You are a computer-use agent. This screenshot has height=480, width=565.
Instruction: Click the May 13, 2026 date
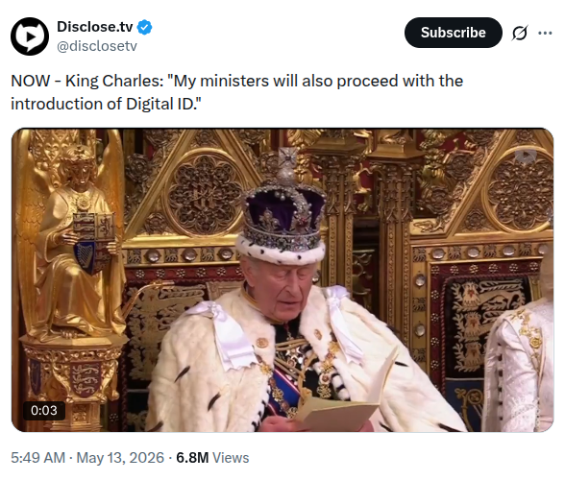[120, 458]
